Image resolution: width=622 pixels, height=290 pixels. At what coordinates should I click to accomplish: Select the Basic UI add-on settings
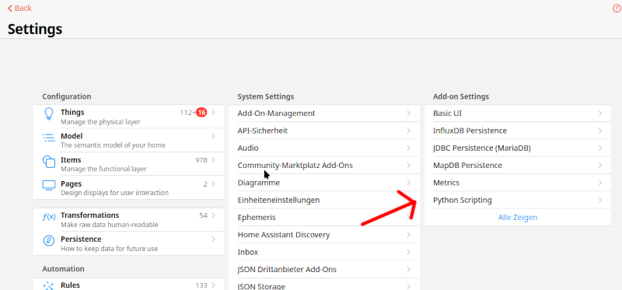(518, 114)
